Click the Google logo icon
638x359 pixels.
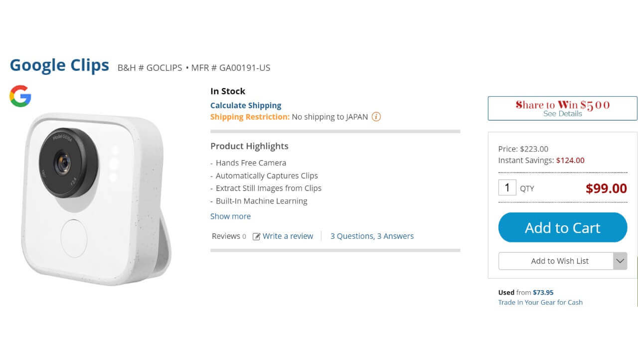click(20, 96)
